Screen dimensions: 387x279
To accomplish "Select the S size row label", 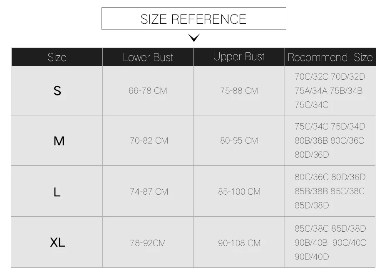I will click(57, 91).
